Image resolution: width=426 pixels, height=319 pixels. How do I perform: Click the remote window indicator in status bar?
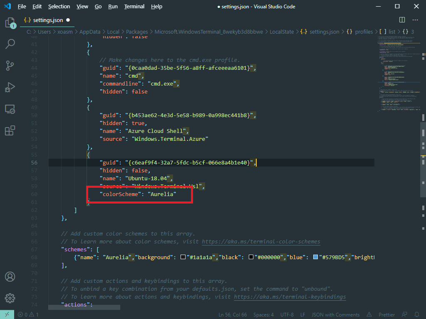coord(7,315)
